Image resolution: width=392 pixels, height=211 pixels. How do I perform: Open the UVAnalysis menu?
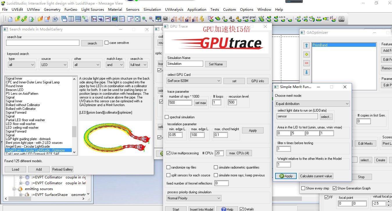pyautogui.click(x=174, y=10)
